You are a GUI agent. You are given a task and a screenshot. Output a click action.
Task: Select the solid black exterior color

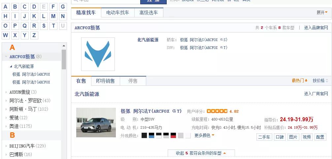click(144, 135)
